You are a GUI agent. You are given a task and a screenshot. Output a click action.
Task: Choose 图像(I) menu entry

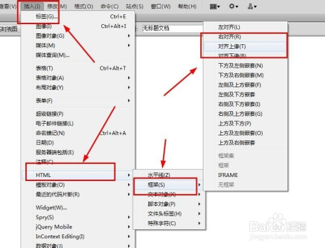tap(78, 26)
